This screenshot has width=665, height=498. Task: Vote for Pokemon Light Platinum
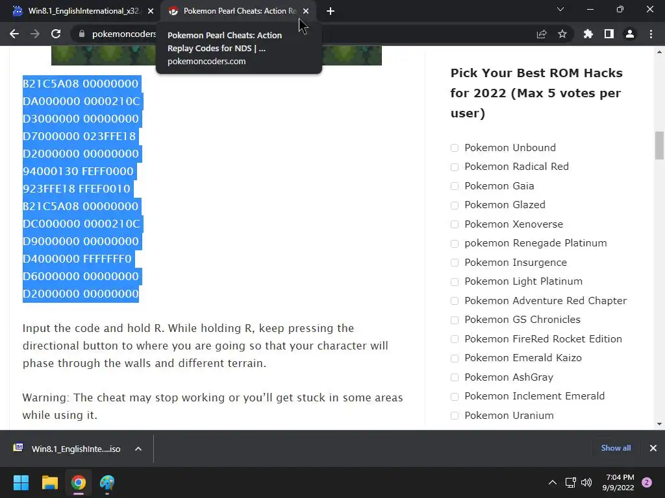455,281
